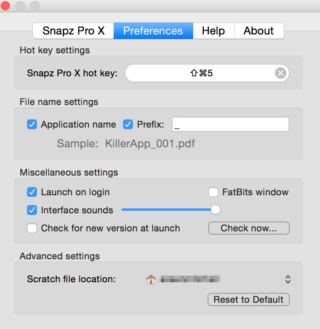Clear the hot key with the X icon
This screenshot has width=320, height=329.
(281, 73)
